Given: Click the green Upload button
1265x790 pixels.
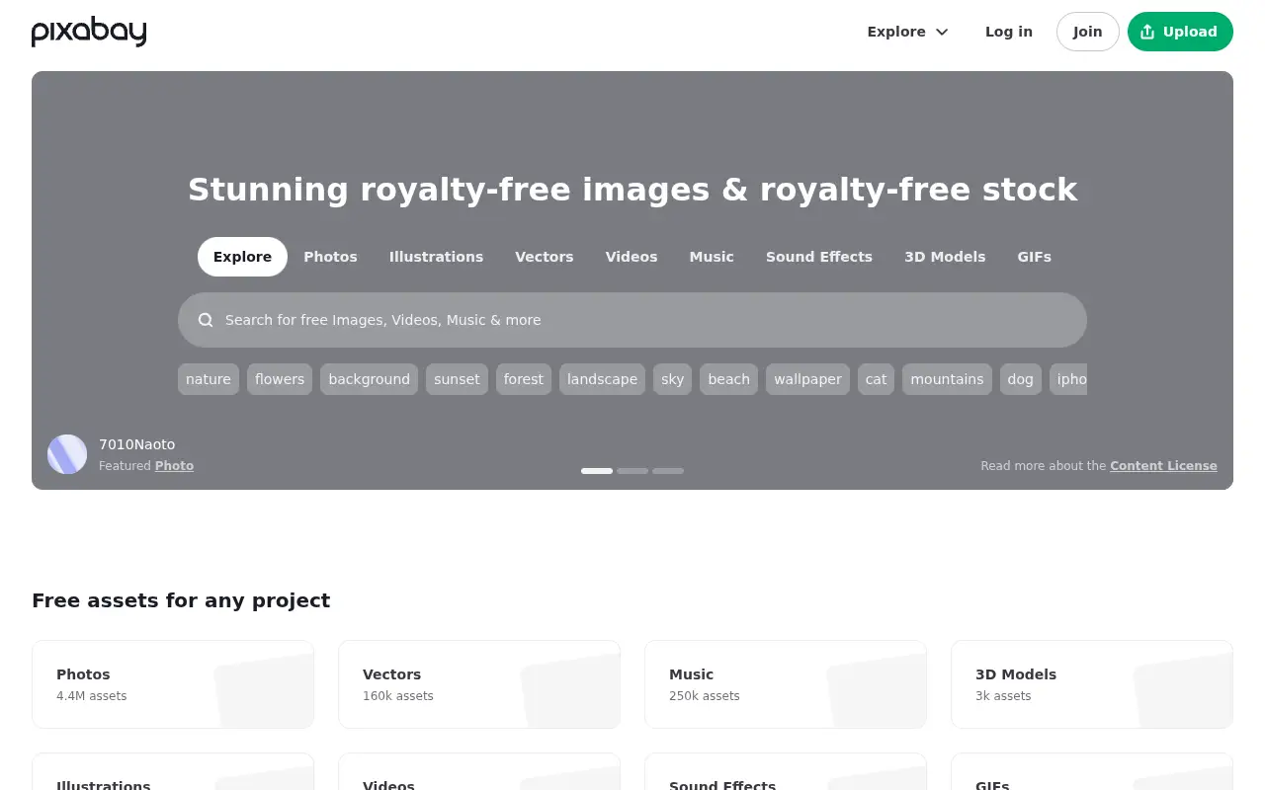Looking at the screenshot, I should pos(1180,32).
